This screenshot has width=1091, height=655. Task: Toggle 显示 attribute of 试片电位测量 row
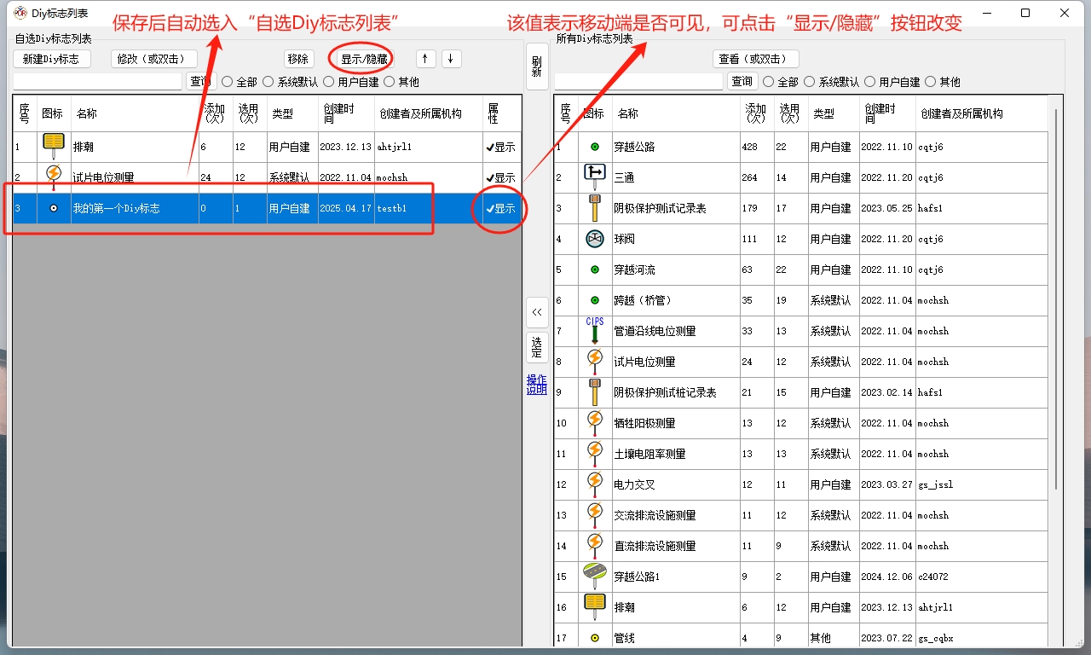501,177
